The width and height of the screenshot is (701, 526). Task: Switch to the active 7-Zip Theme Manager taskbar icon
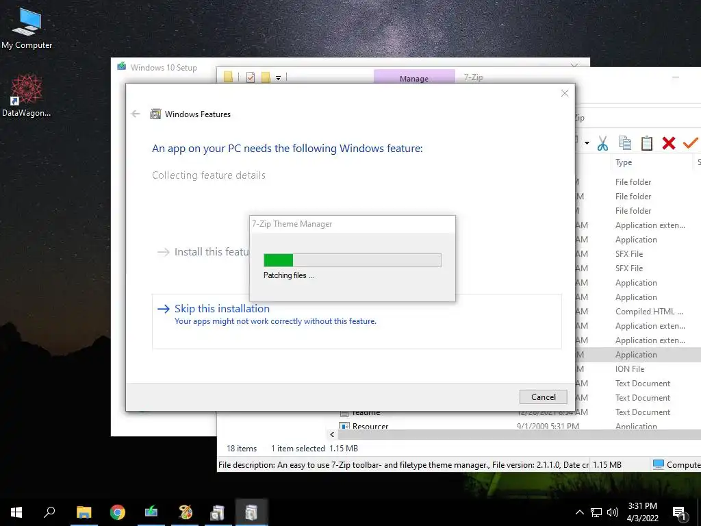click(x=252, y=512)
